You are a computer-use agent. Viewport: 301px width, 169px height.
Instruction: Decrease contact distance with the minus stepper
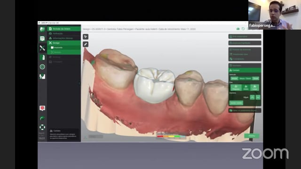tap(258, 97)
